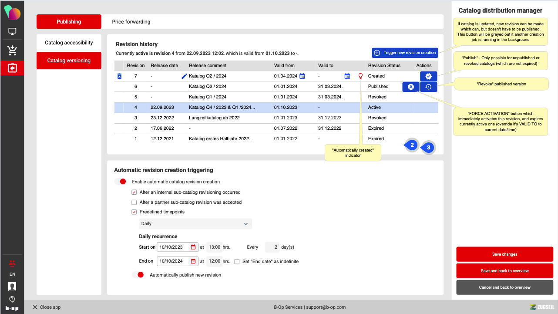Click the Force Activation button for revision 6
The height and width of the screenshot is (314, 558).
point(410,87)
